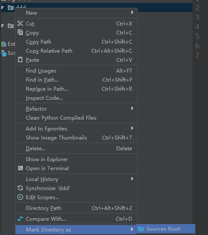Viewport: 208px width, 235px height.
Task: Expand the New submenu arrow
Action: pos(132,12)
